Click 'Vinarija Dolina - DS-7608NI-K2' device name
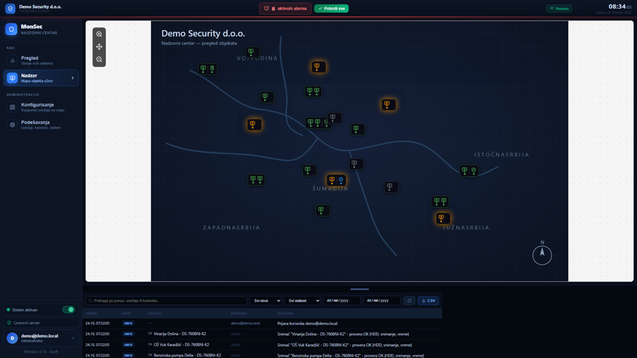 point(180,333)
